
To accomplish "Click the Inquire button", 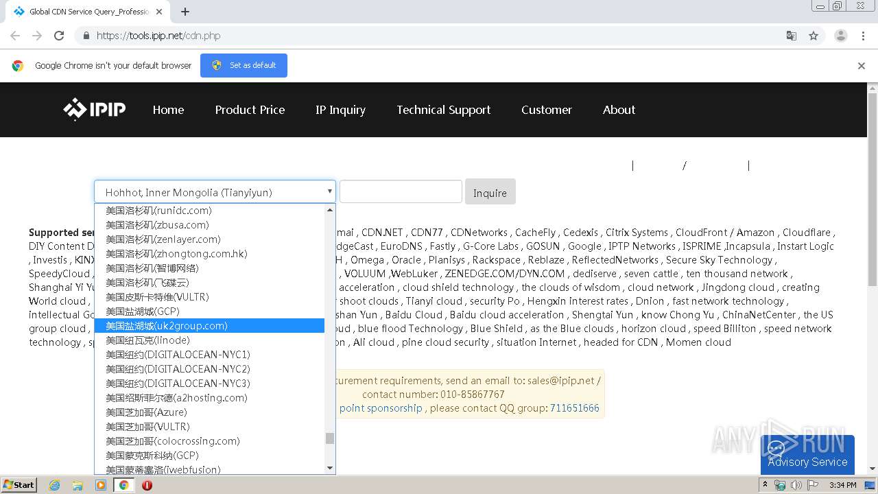I will pos(490,192).
